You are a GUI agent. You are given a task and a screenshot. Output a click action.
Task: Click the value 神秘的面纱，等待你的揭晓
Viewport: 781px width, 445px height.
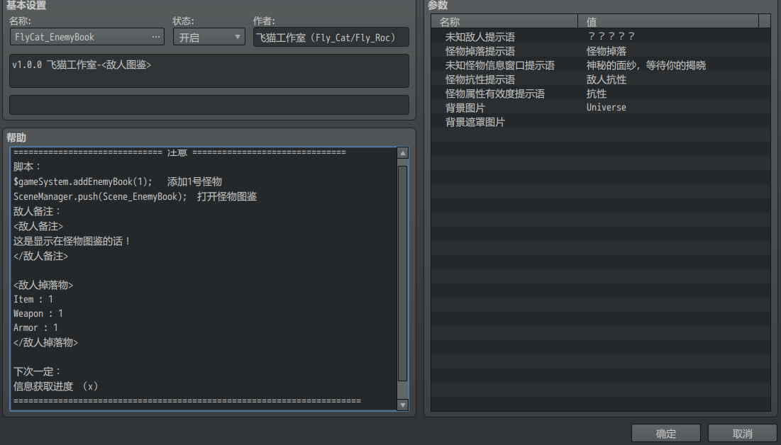646,65
